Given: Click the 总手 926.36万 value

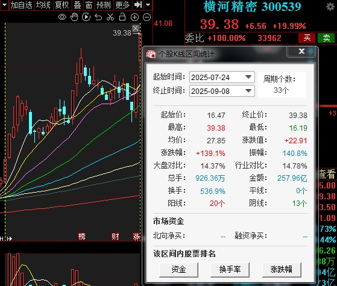Looking at the screenshot, I should coord(210,178).
